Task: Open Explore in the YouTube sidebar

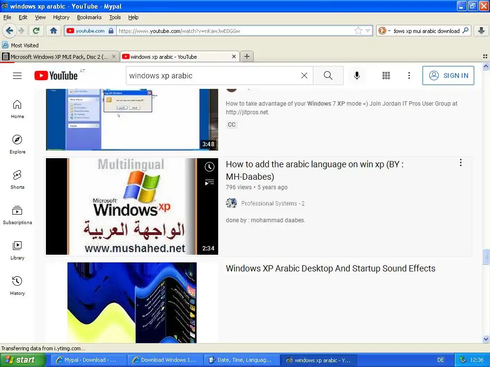Action: coord(17,144)
